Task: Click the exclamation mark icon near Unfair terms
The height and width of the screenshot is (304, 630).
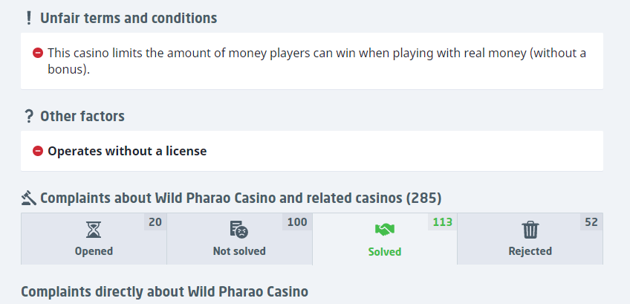Action: 28,18
